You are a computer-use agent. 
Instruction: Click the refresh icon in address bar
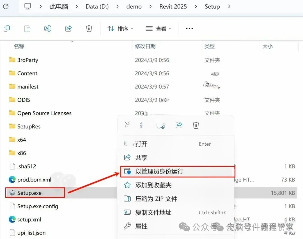(6, 6)
